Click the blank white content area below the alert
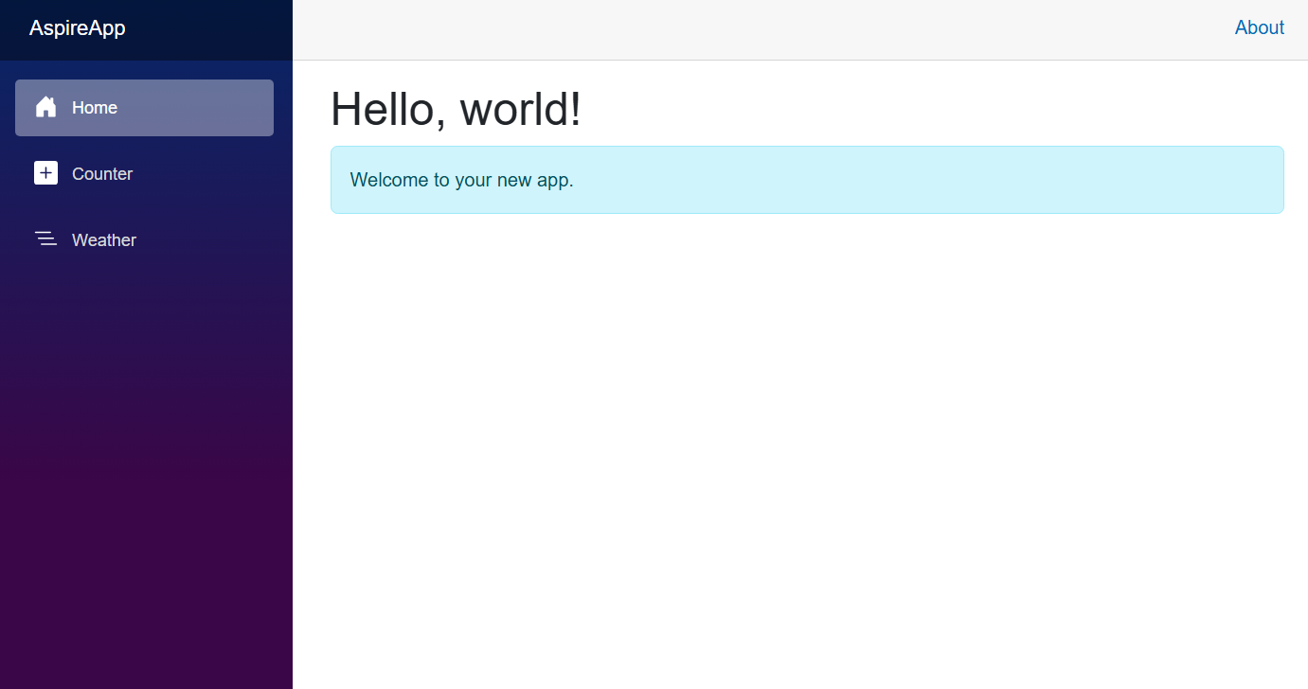The image size is (1308, 689). point(800,454)
